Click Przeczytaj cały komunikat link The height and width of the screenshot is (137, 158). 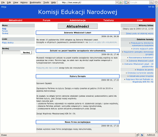[47, 68]
